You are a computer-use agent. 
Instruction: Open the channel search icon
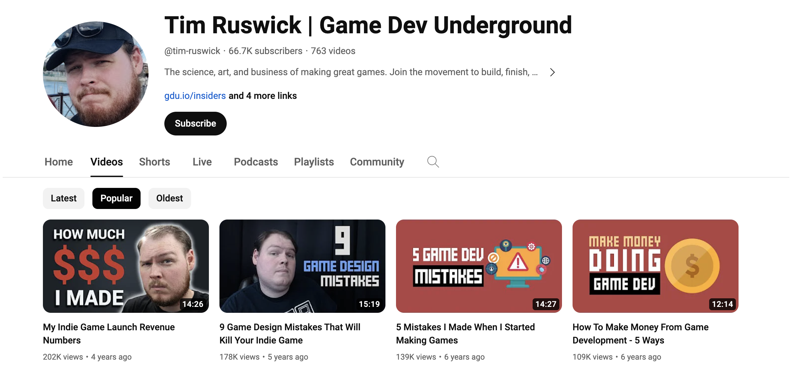point(433,162)
